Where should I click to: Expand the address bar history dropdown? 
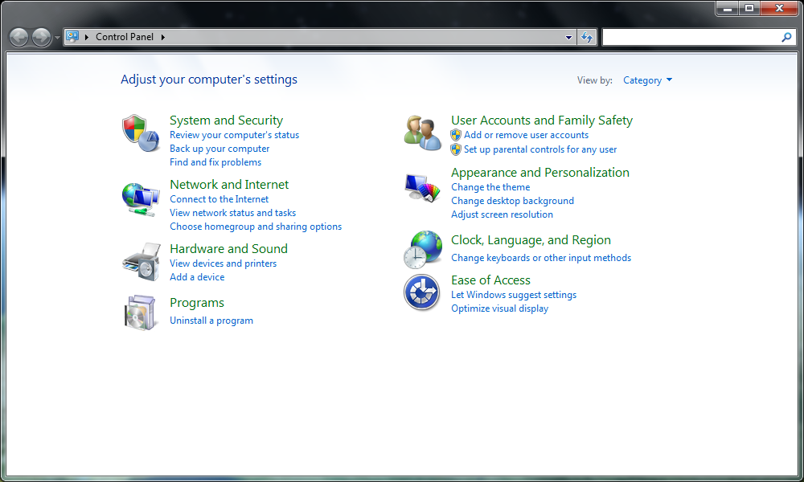[x=568, y=37]
